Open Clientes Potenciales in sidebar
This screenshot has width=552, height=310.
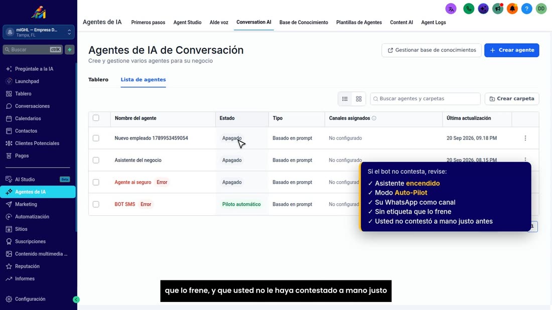pyautogui.click(x=38, y=143)
